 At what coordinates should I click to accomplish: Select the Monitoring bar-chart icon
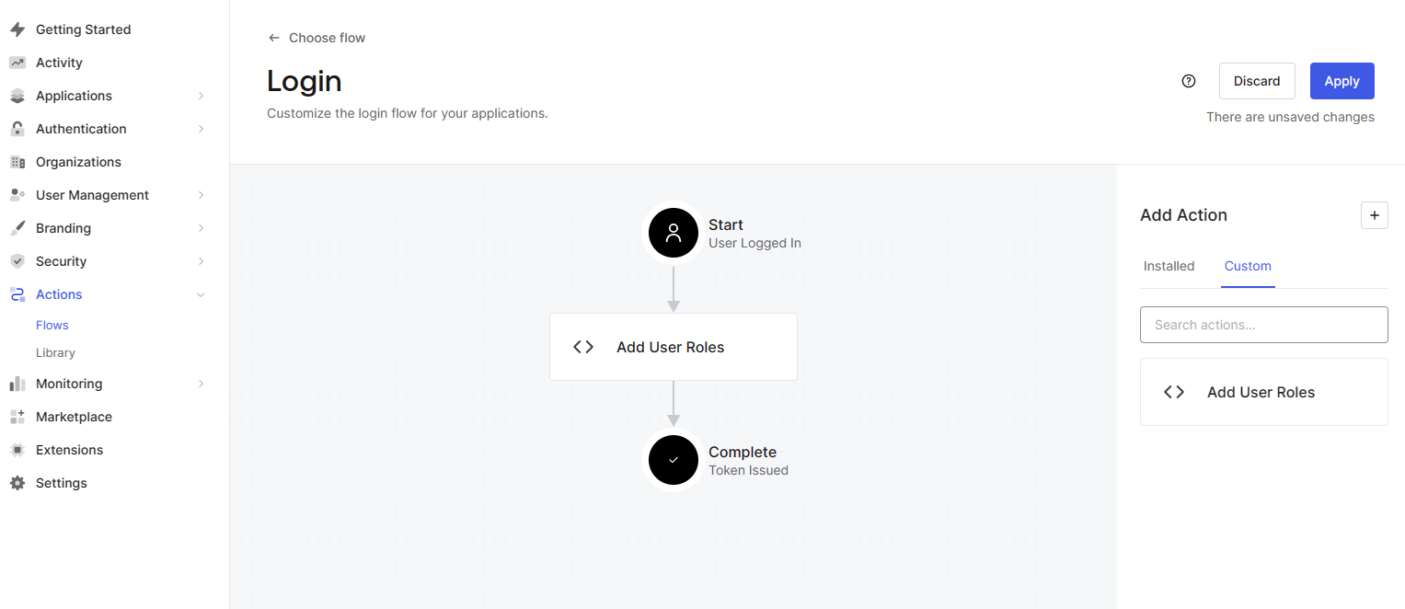17,383
